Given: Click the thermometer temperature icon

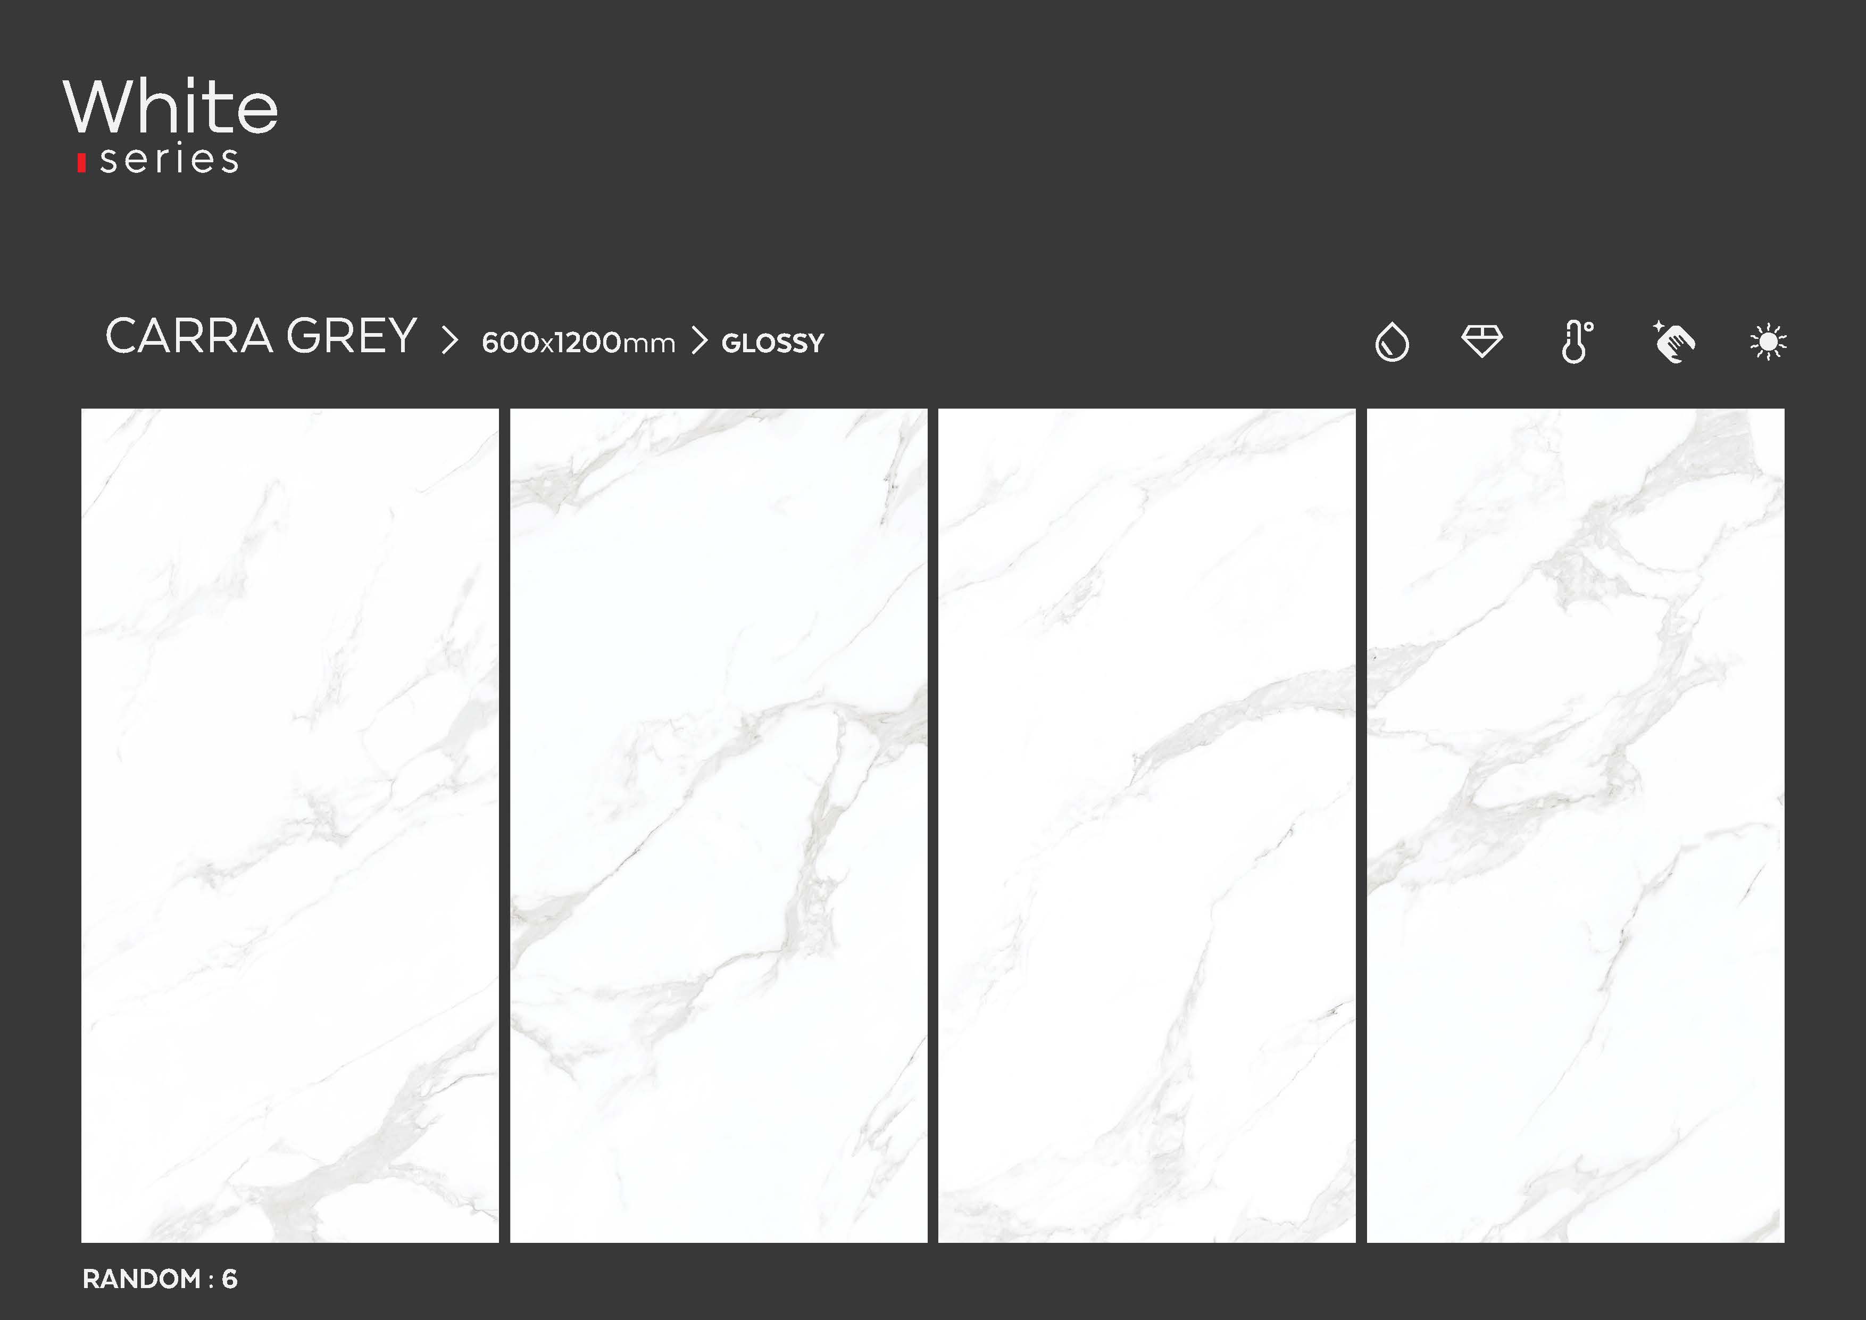Looking at the screenshot, I should pos(1577,342).
